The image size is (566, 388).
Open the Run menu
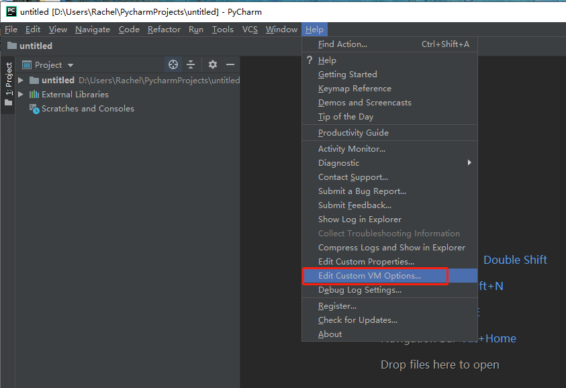click(x=196, y=30)
